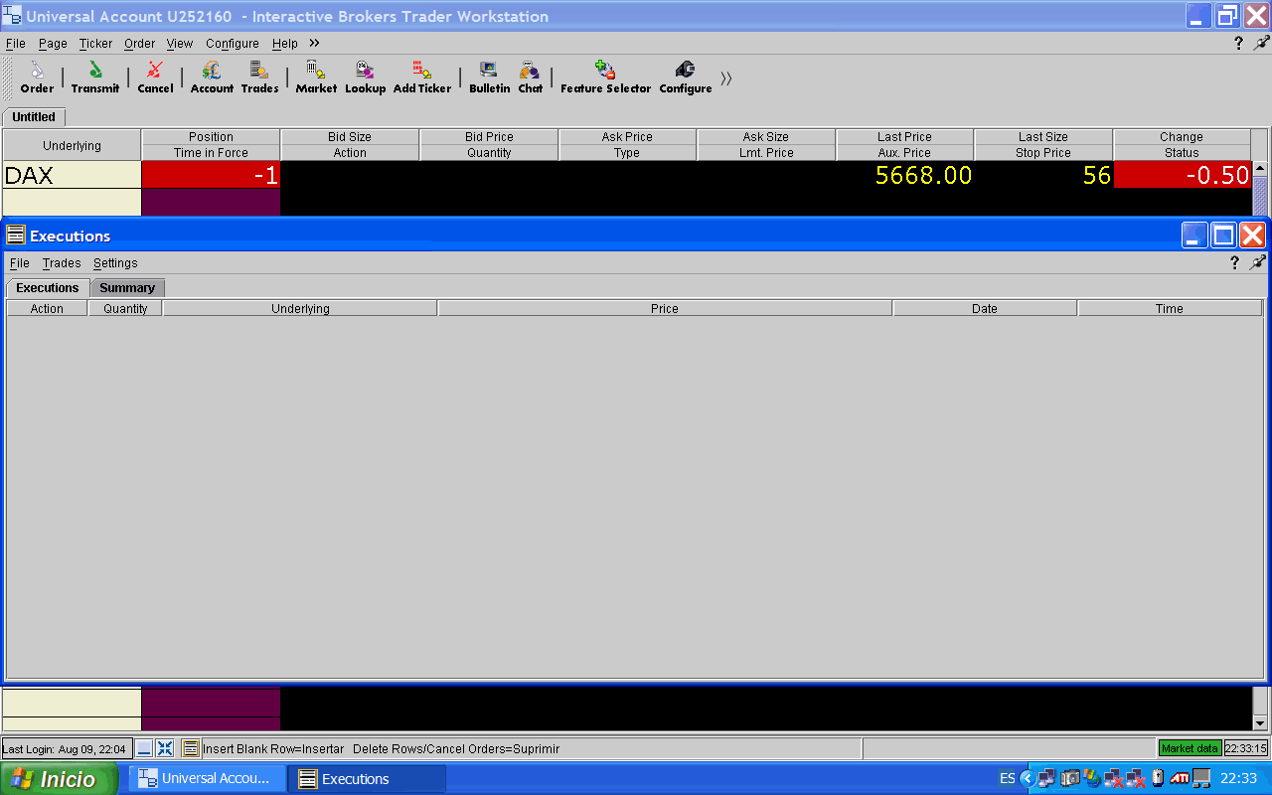Open the Chat toolbar icon

click(530, 77)
